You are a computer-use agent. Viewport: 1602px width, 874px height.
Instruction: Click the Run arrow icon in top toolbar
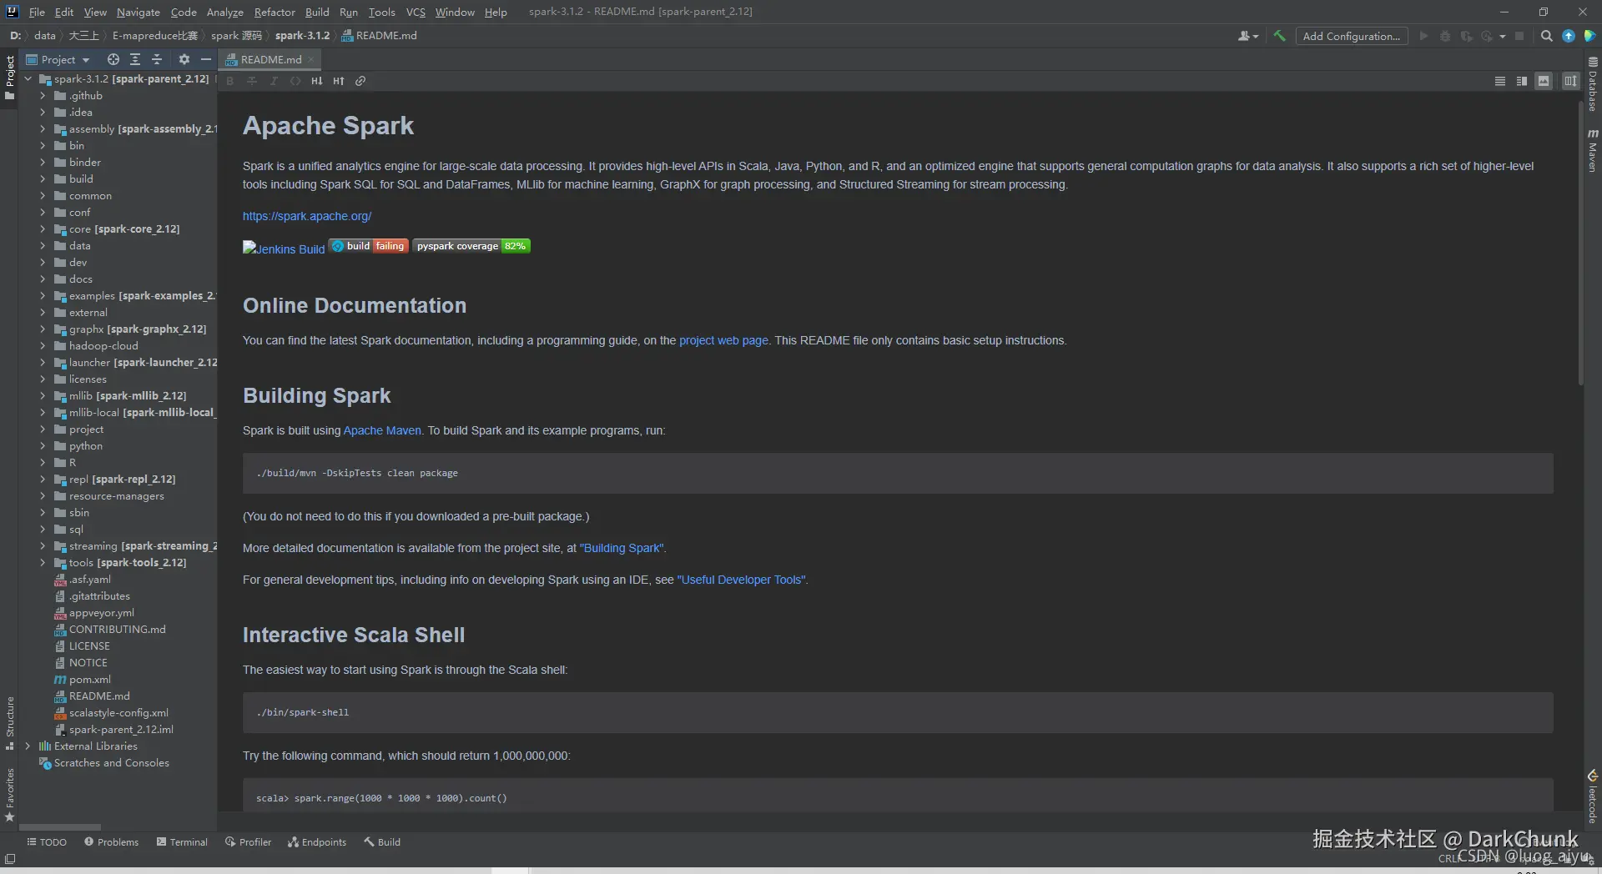[x=1423, y=36]
